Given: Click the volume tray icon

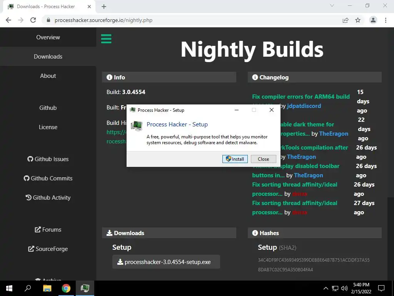Looking at the screenshot, I should [x=344, y=288].
